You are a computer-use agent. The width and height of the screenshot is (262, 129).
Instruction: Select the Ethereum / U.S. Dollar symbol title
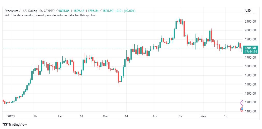pyautogui.click(x=20, y=11)
